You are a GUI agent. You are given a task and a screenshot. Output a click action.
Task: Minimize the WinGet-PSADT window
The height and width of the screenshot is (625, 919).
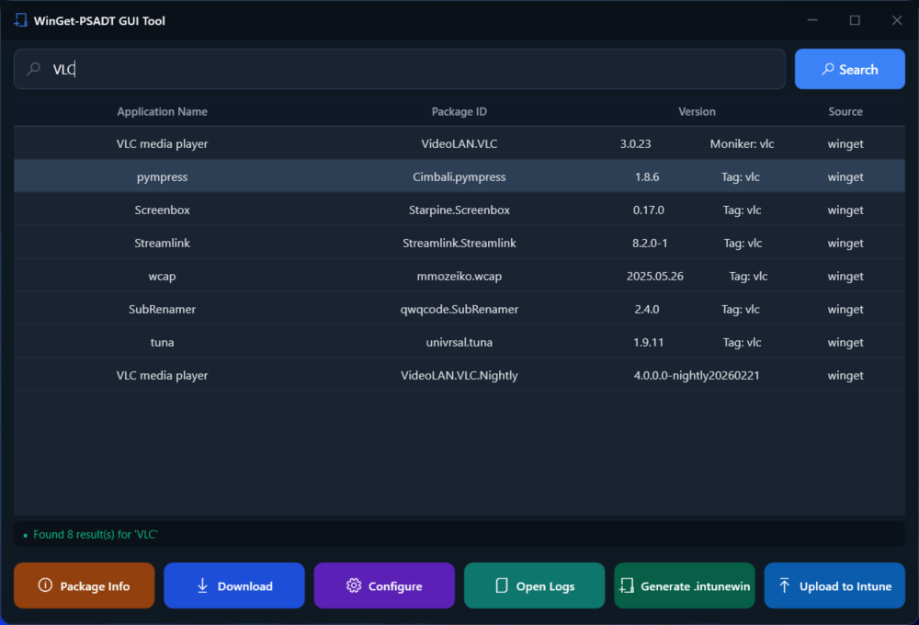point(812,20)
